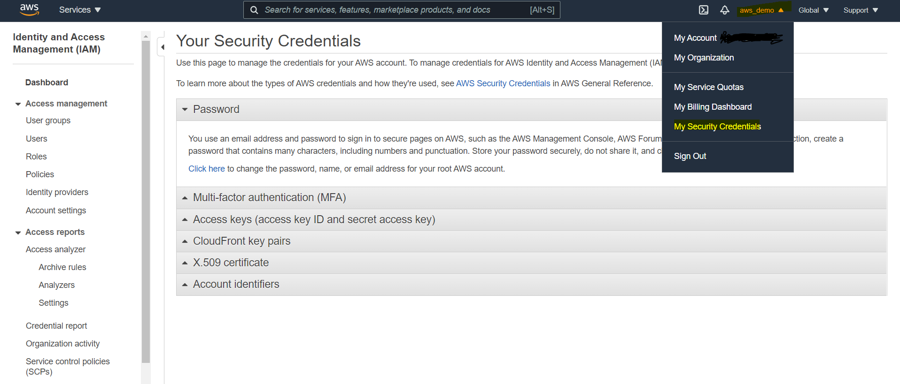Select My Account menu entry
Screen dimensions: 900x384
click(695, 38)
